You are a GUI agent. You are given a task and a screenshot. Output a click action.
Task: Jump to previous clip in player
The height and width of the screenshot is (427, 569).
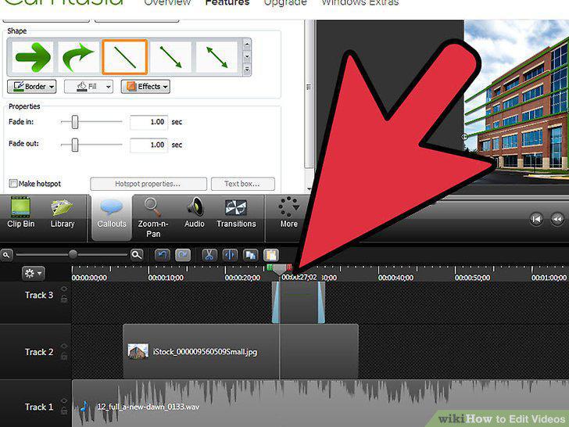coord(536,219)
